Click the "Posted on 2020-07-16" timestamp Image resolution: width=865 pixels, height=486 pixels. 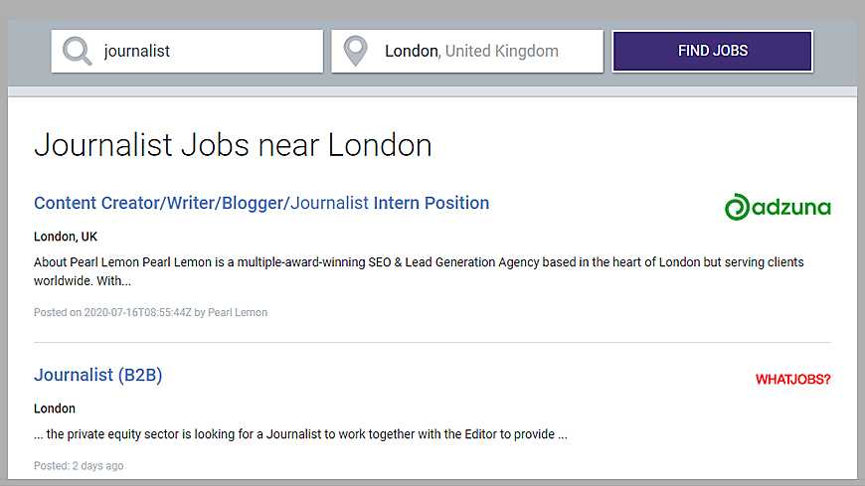[x=111, y=312]
